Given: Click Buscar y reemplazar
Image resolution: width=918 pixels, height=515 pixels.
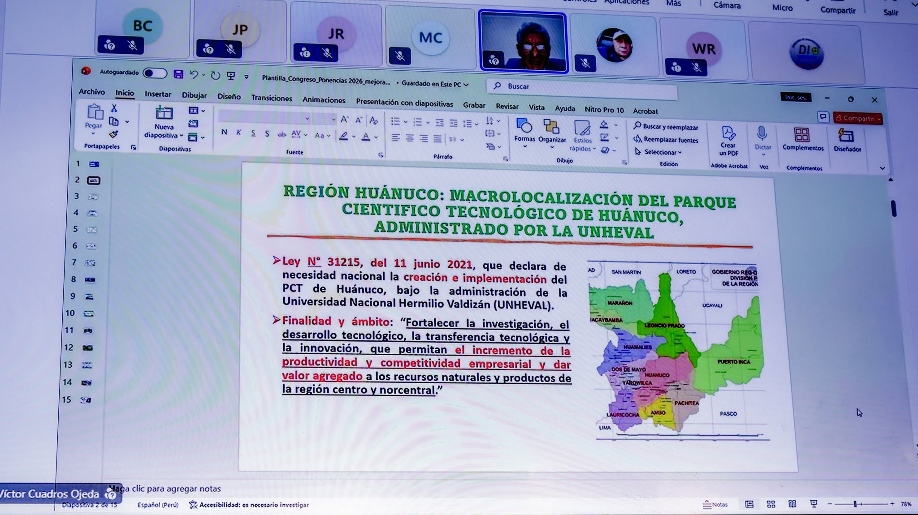Looking at the screenshot, I should point(666,127).
